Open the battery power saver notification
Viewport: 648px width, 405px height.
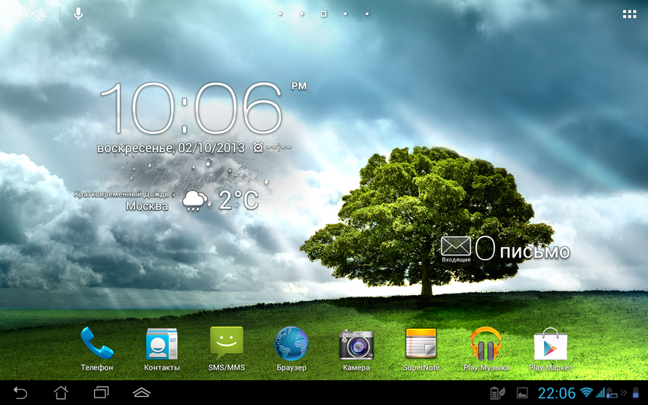pyautogui.click(x=497, y=393)
